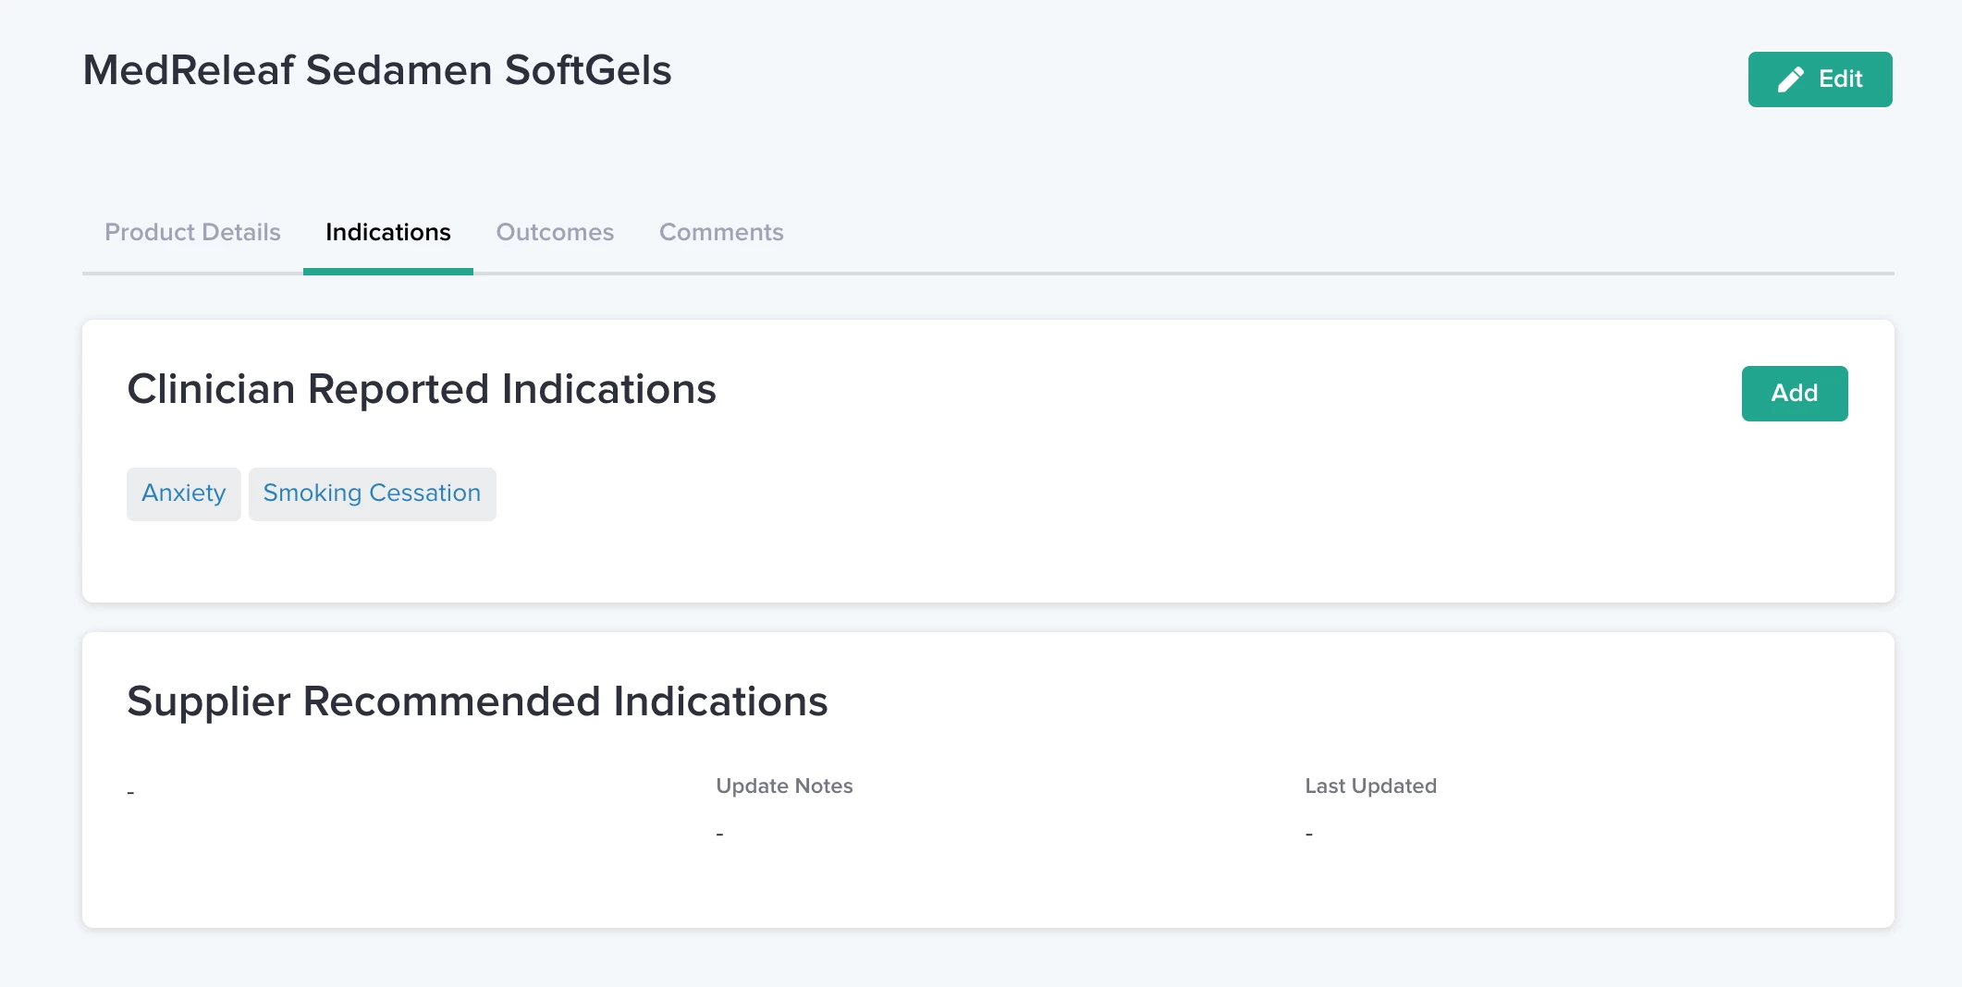Add a clinician reported indication
This screenshot has width=1962, height=987.
pos(1795,394)
